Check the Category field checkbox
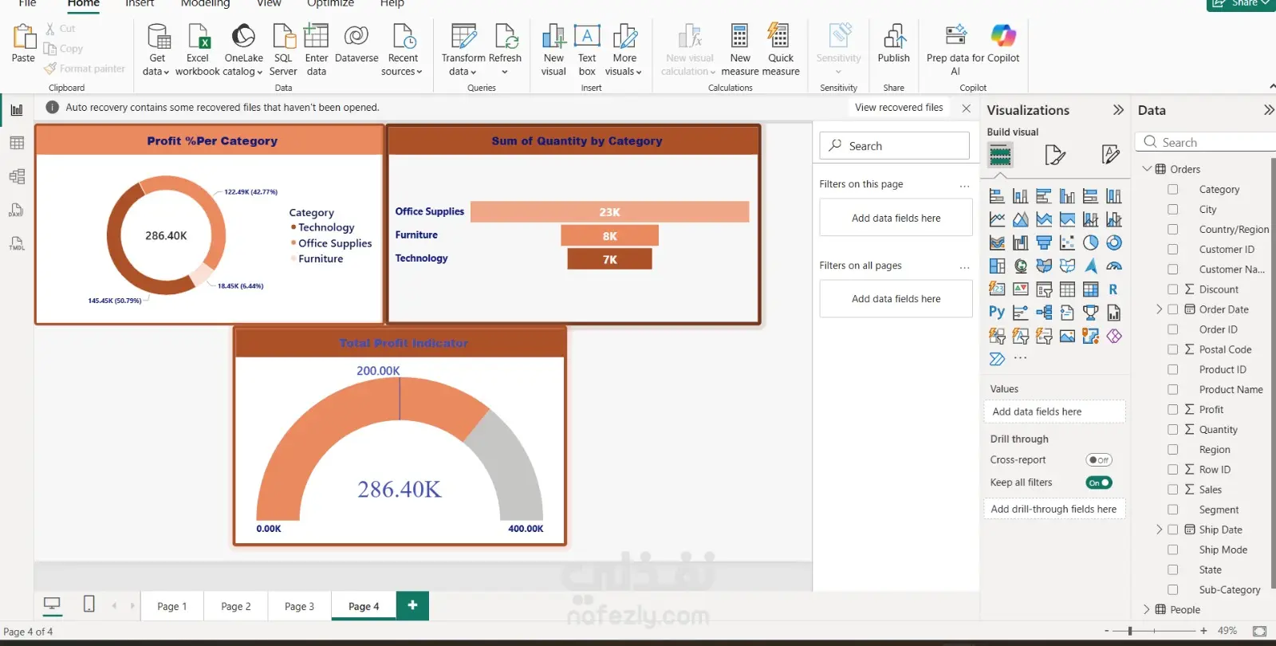The image size is (1276, 646). pyautogui.click(x=1172, y=190)
